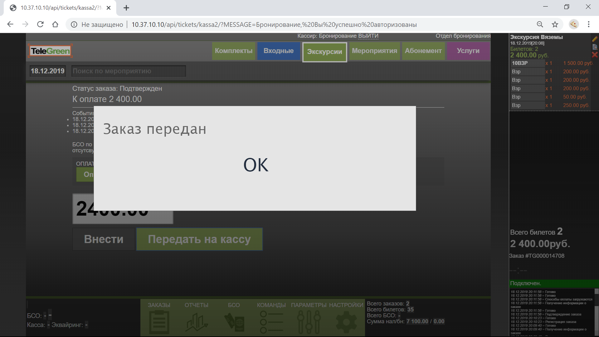Click the Передать на кассу button

pos(199,239)
